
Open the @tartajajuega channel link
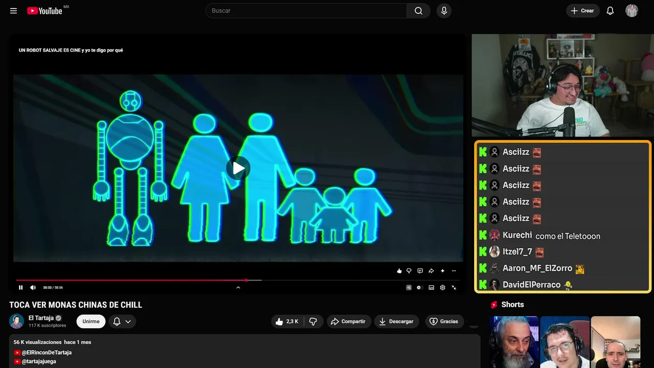pos(39,361)
